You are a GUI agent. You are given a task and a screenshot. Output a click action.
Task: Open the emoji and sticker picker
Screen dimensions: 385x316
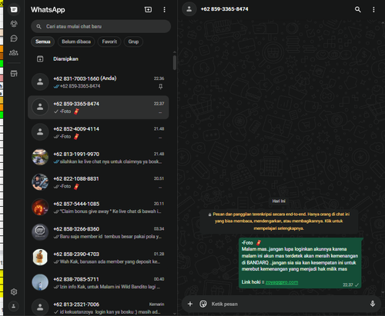[203, 304]
